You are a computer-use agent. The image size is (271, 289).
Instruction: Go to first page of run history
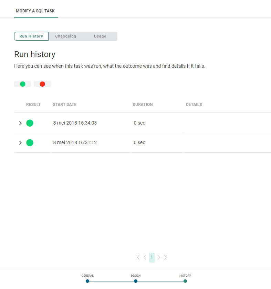(138, 257)
